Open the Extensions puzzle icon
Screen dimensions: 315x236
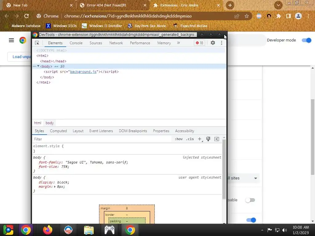pos(278,16)
